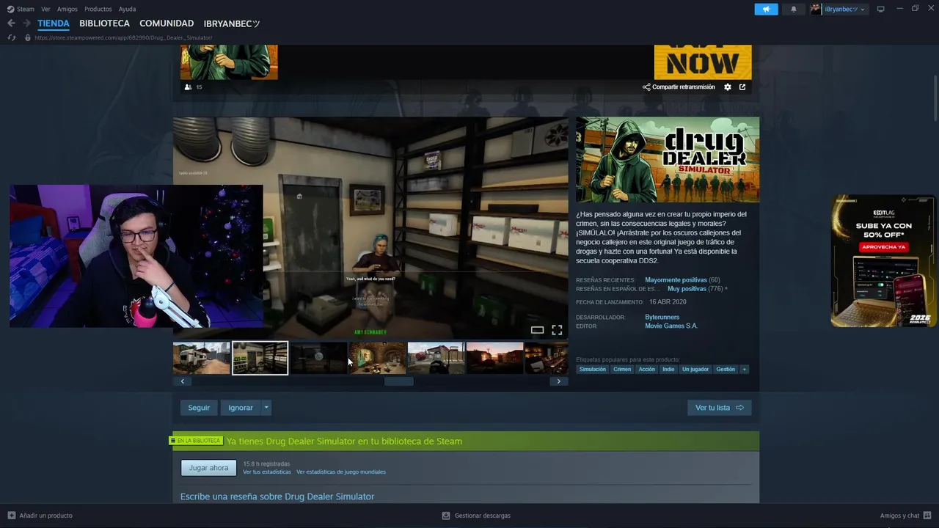Click the PLAY NOW broadcast banner
The width and height of the screenshot is (939, 528).
(703, 62)
